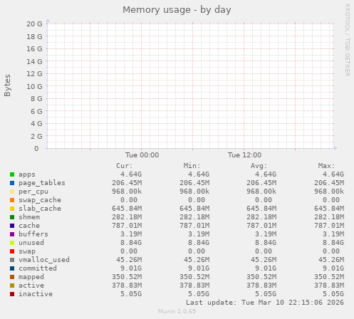The image size is (354, 319).
Task: Click the 'Munin 2.0.69' footer text
Action: (177, 311)
